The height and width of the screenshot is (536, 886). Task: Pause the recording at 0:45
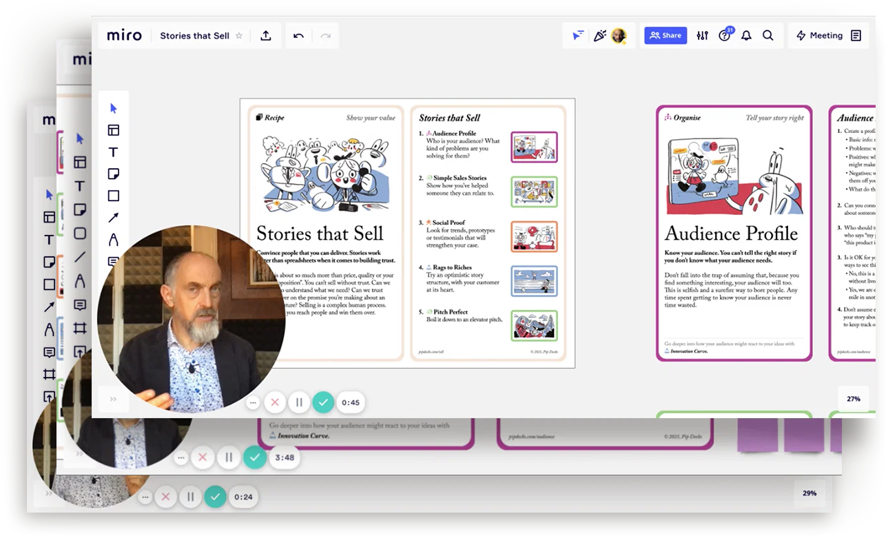click(299, 402)
